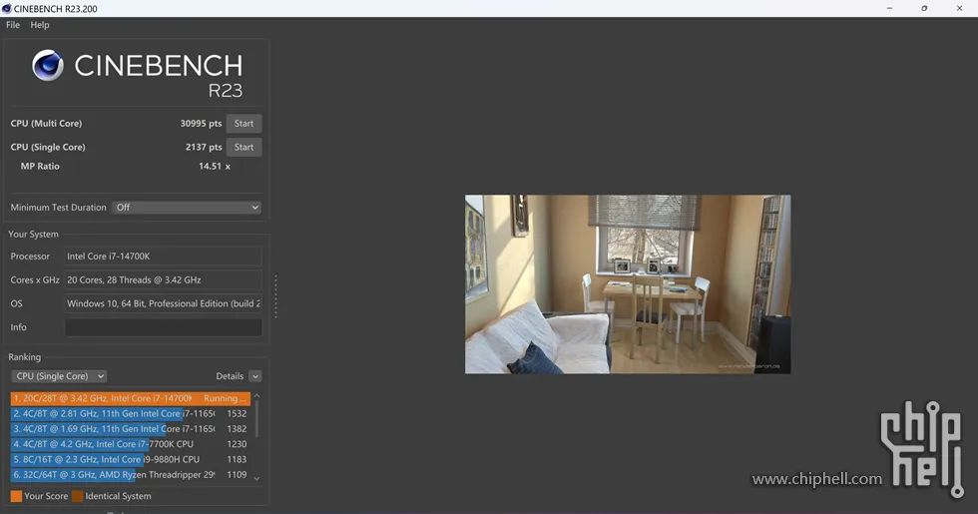Viewport: 978px width, 514px height.
Task: Select ranking row 5 i9-9880H CPU
Action: [x=131, y=459]
